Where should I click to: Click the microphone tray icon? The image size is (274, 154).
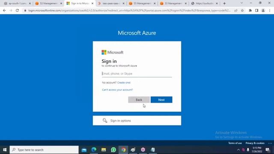point(248,150)
